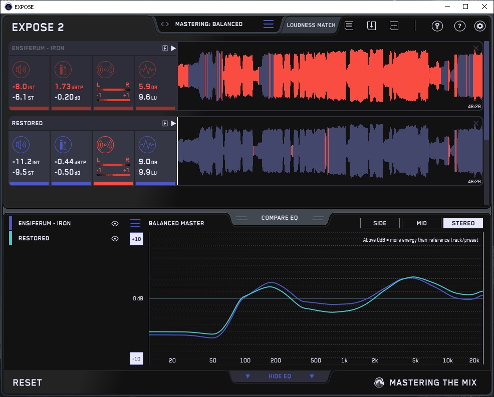Toggle visibility of Ensiferum - Iron EQ curve
Screen dimensions: 494x397
click(115, 224)
